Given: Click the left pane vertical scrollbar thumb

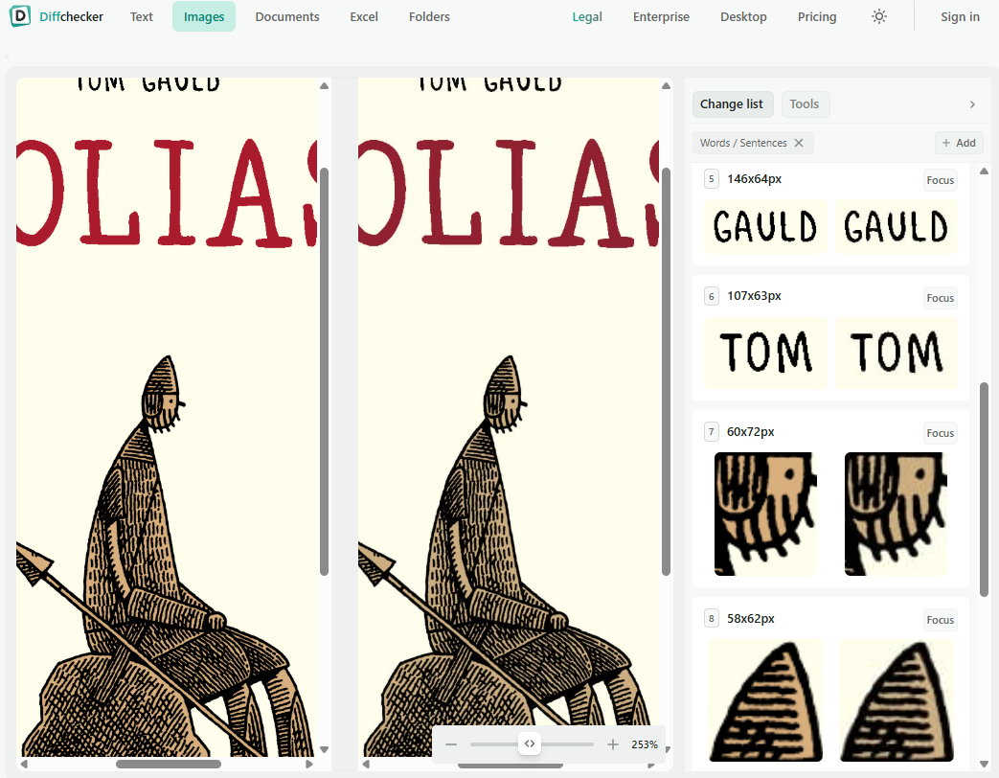Looking at the screenshot, I should (x=324, y=372).
